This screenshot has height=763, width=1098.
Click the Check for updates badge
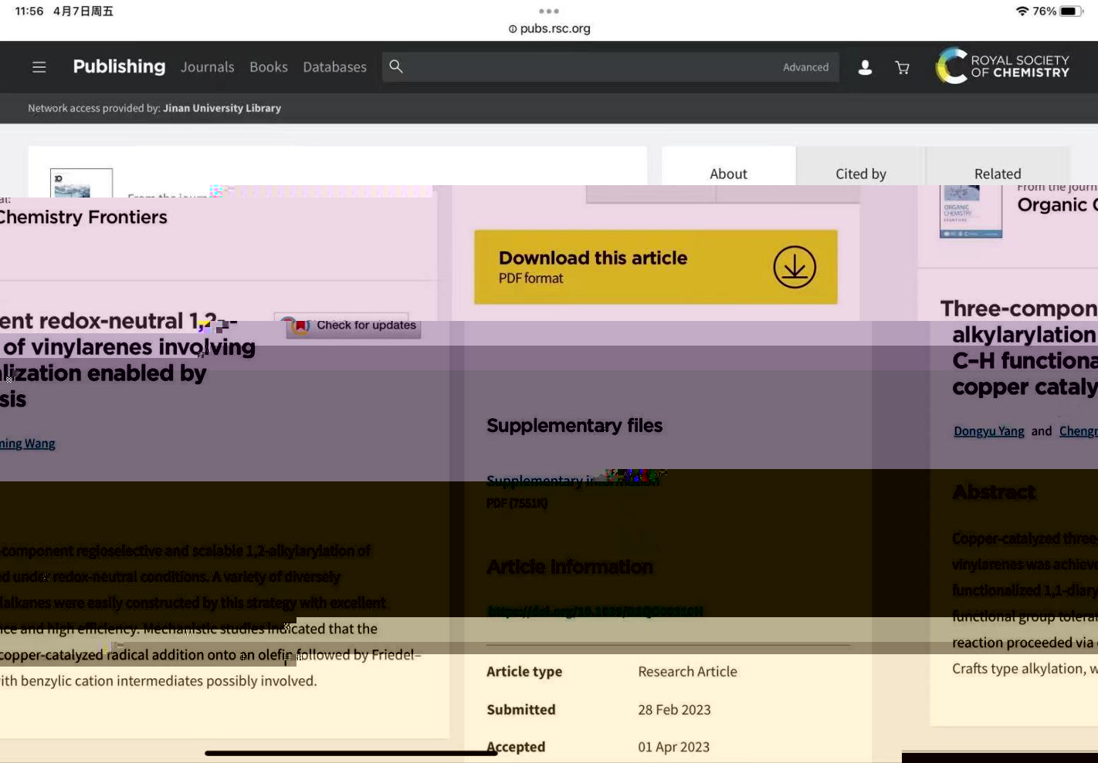click(353, 326)
